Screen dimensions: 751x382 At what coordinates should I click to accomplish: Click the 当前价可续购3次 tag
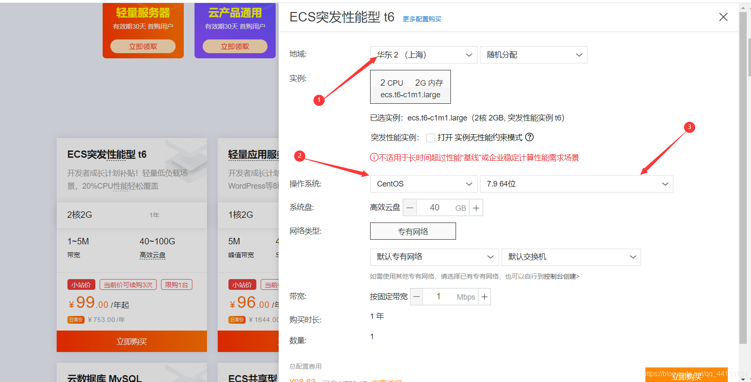[128, 285]
